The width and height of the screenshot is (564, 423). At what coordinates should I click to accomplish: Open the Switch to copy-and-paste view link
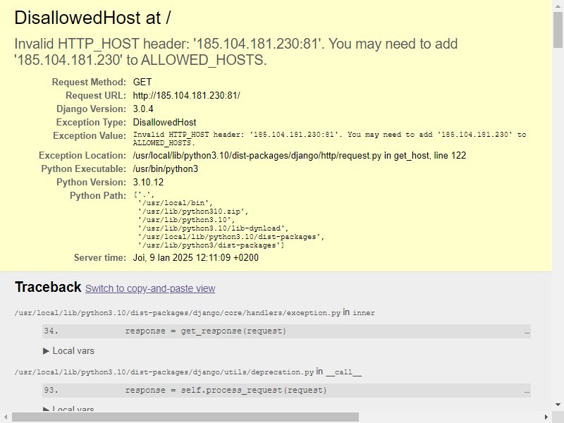coord(150,288)
